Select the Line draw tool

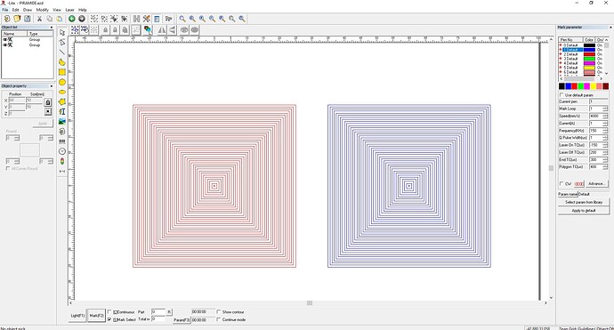pyautogui.click(x=62, y=52)
